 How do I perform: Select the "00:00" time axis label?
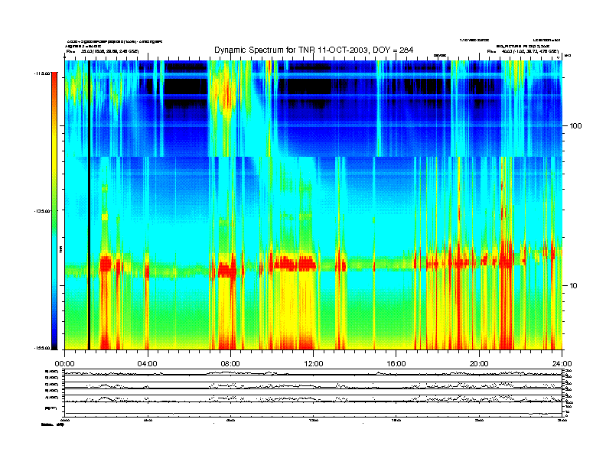click(64, 364)
